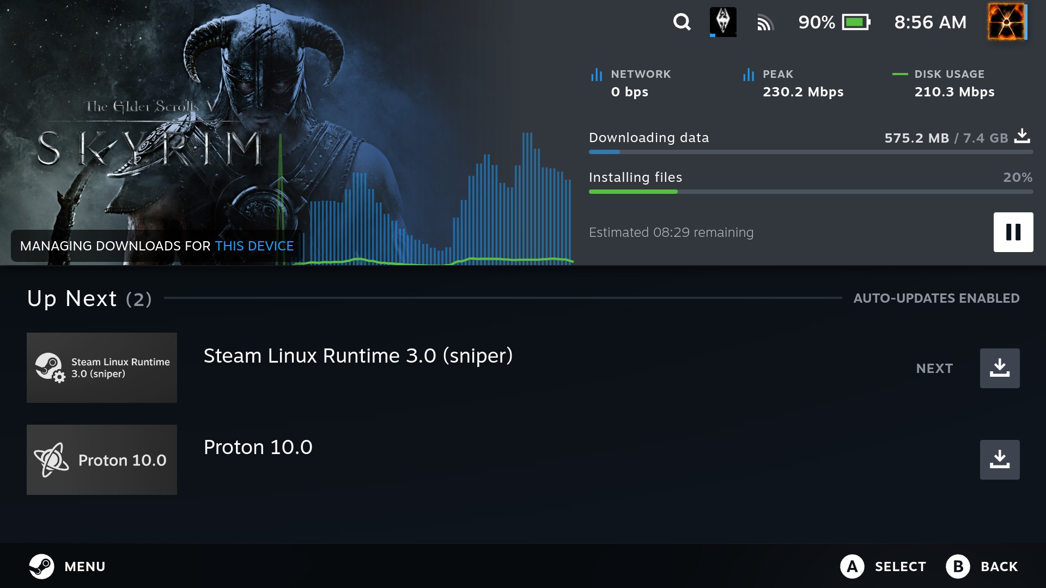Click the PEAK graph icon
The height and width of the screenshot is (588, 1046).
coord(749,75)
